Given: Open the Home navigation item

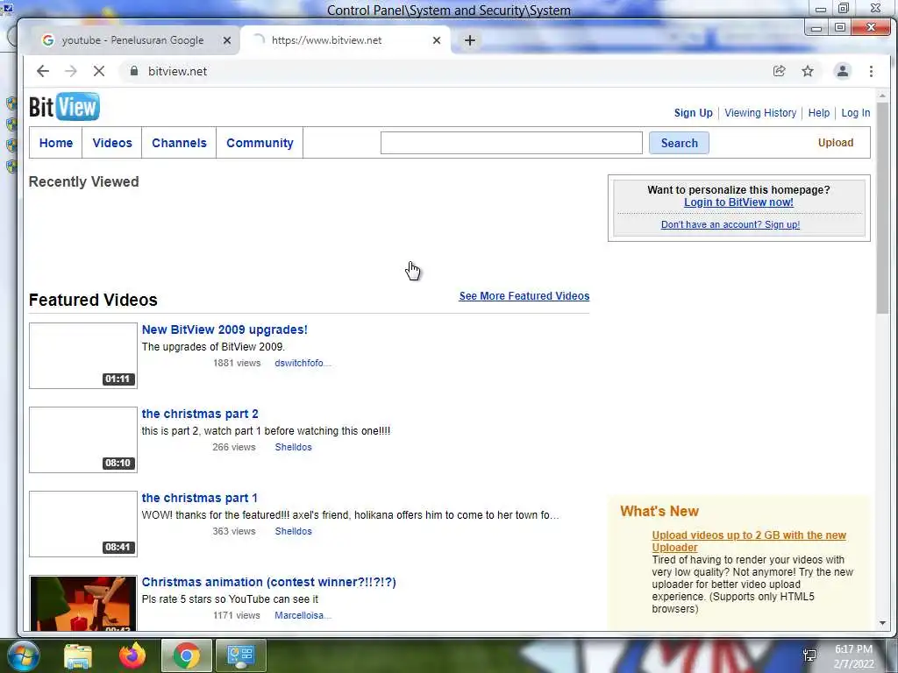Looking at the screenshot, I should tap(56, 143).
